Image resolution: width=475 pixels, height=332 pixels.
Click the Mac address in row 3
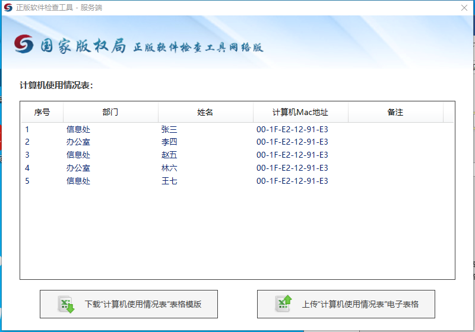point(292,155)
